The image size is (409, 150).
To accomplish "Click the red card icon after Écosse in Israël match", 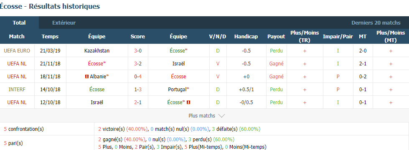I will coord(188,102).
